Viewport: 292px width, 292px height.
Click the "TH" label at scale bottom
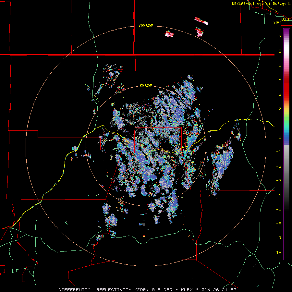[279, 252]
